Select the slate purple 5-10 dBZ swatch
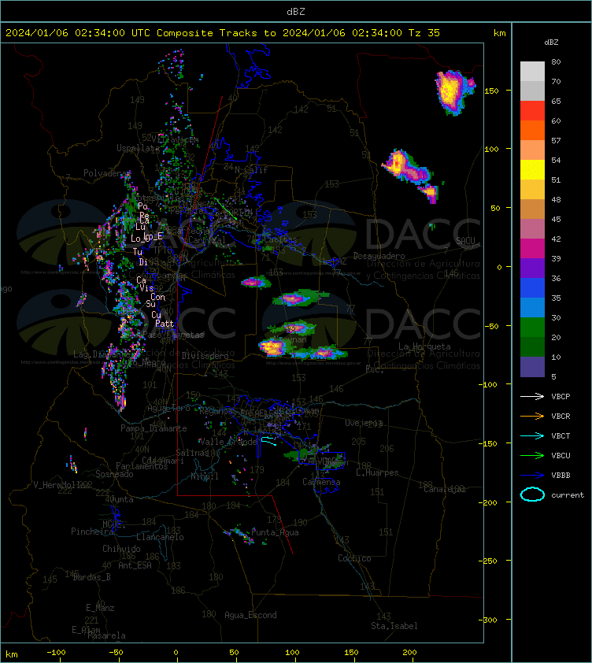The width and height of the screenshot is (592, 663). pyautogui.click(x=532, y=367)
